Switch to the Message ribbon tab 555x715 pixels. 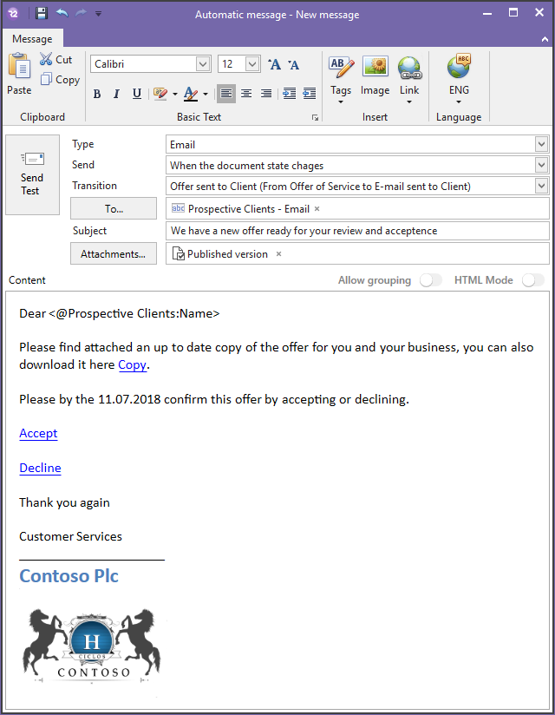coord(32,39)
